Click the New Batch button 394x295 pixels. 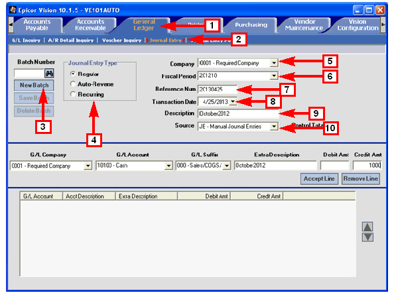click(34, 86)
